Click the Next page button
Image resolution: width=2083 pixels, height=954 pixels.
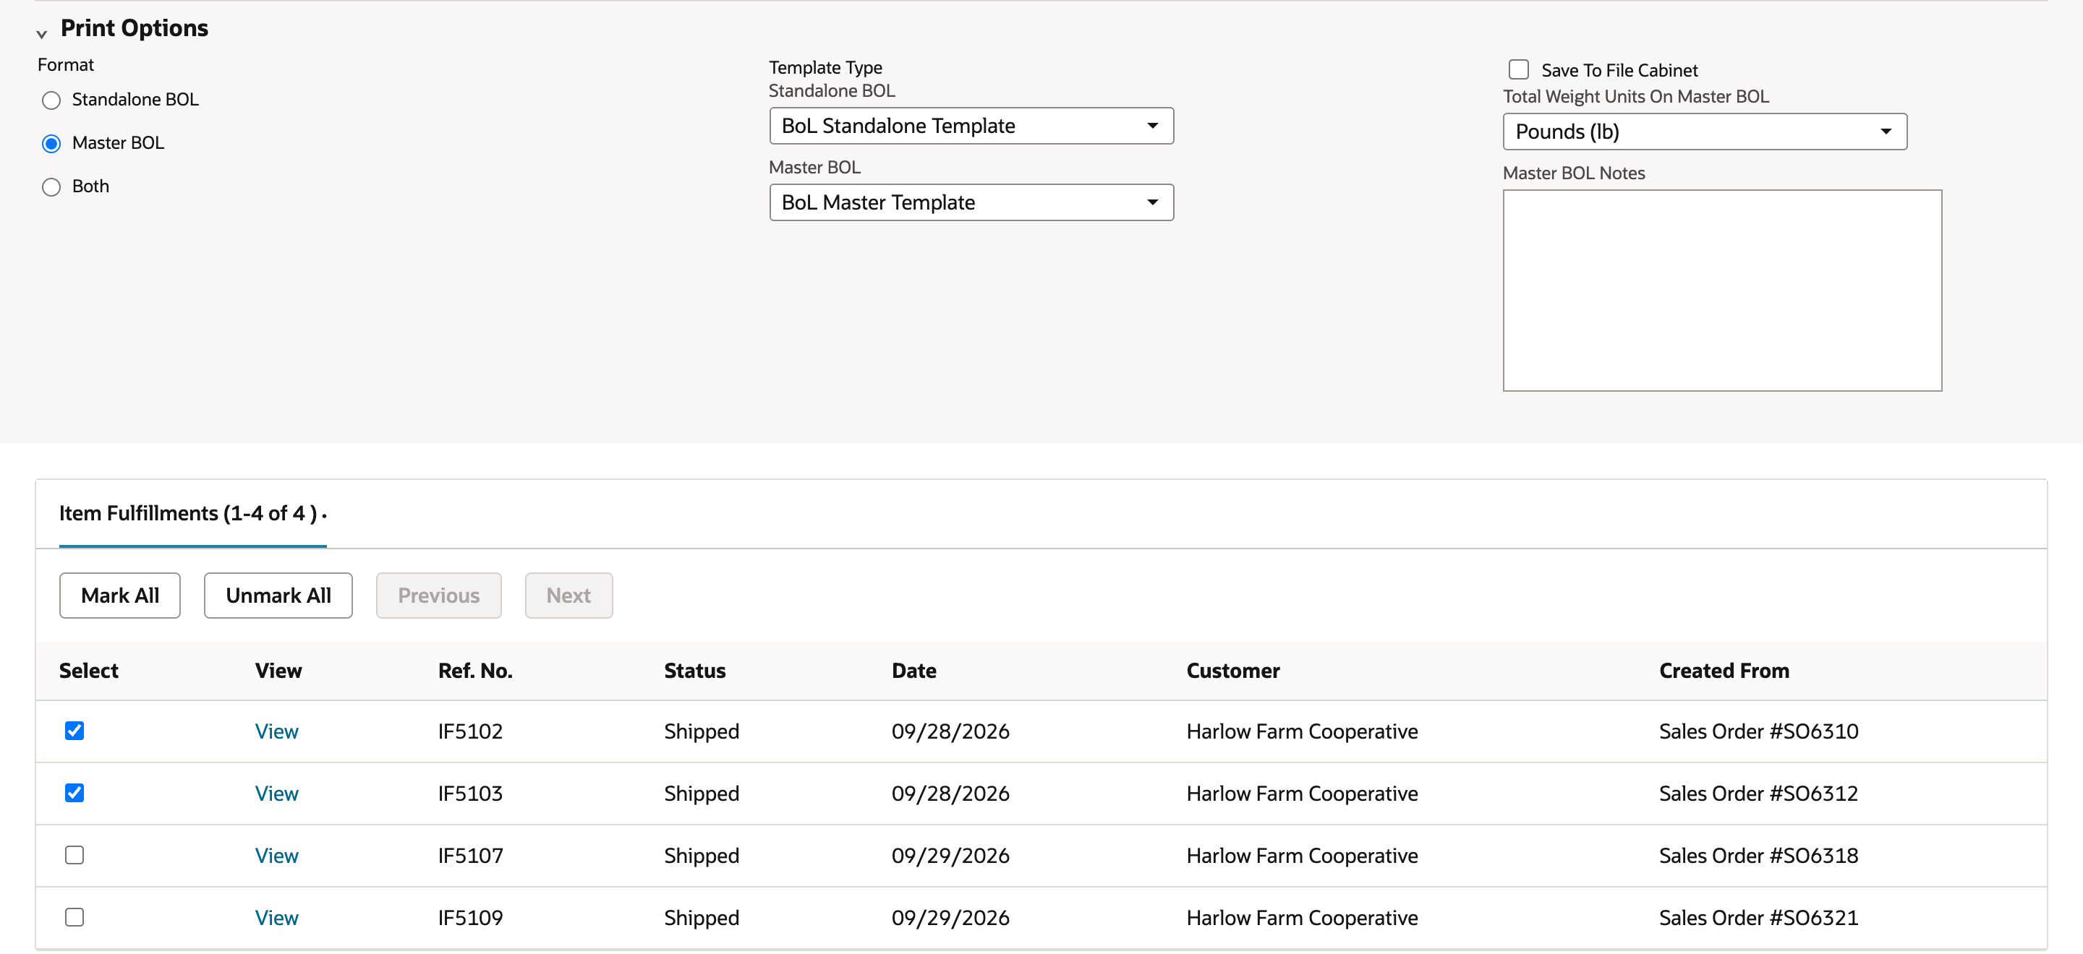tap(568, 596)
